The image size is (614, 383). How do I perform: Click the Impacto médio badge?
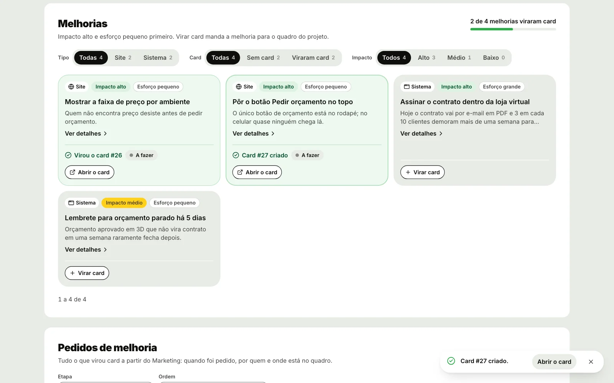pyautogui.click(x=124, y=203)
